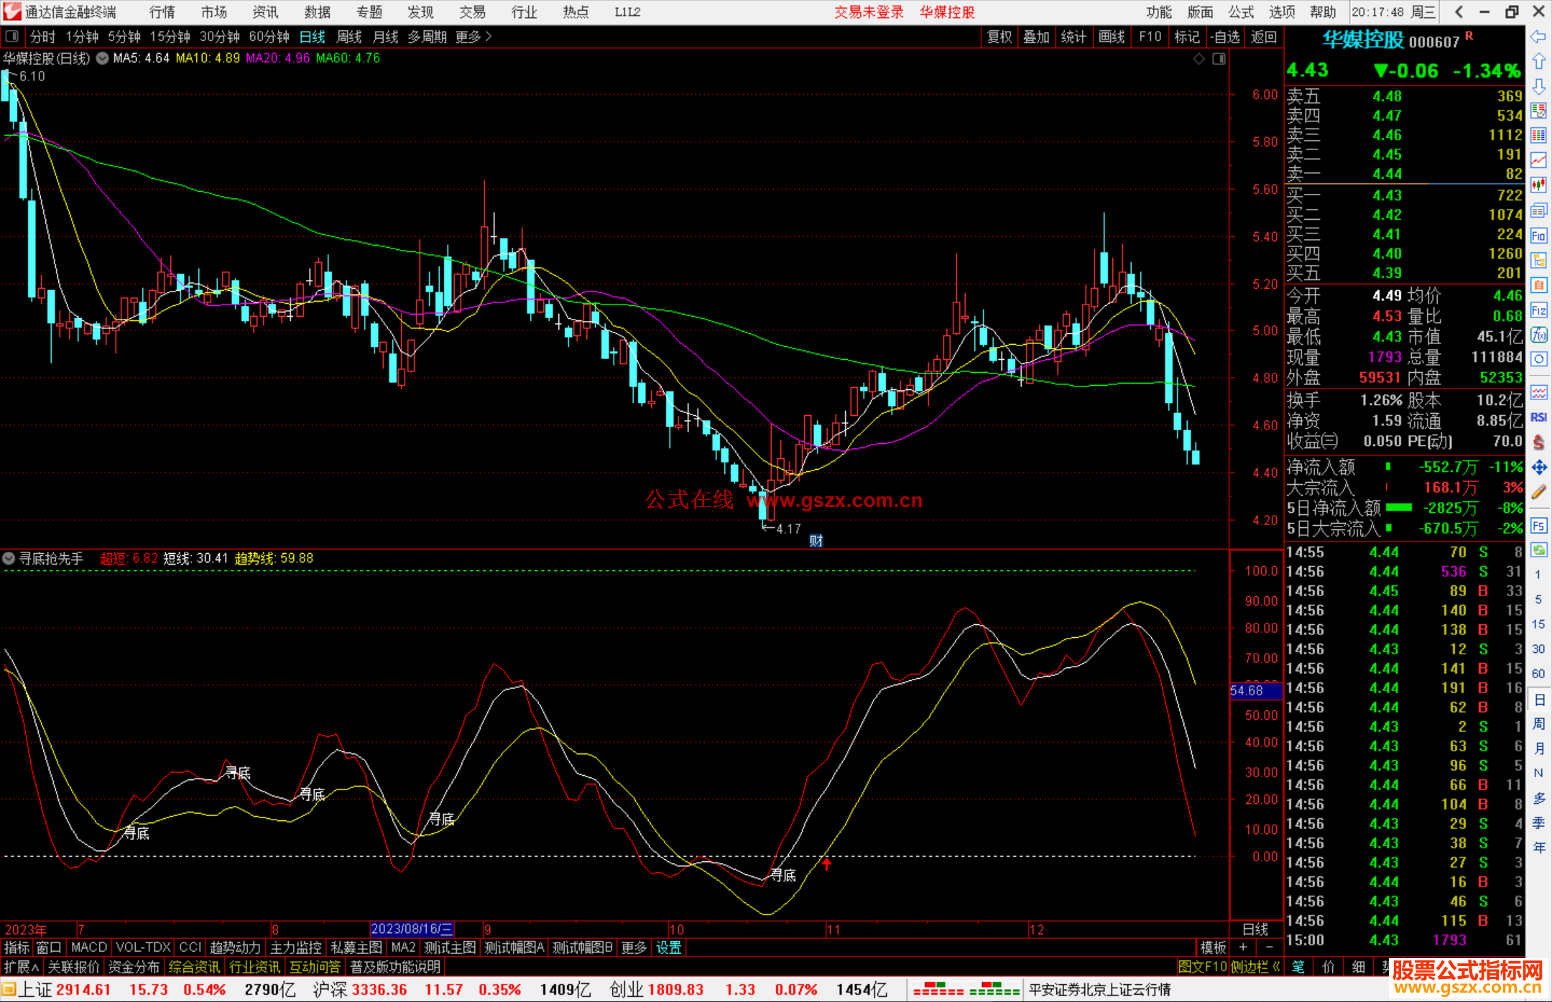Toggle the round button beside 寻底抢先手
Viewport: 1552px width, 1002px height.
tap(9, 558)
